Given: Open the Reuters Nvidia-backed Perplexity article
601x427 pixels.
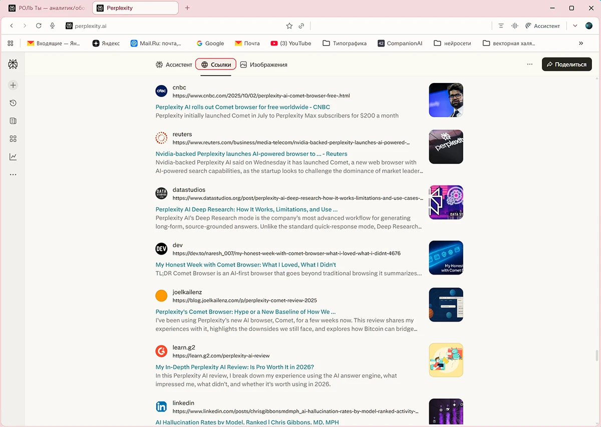Looking at the screenshot, I should coord(251,154).
